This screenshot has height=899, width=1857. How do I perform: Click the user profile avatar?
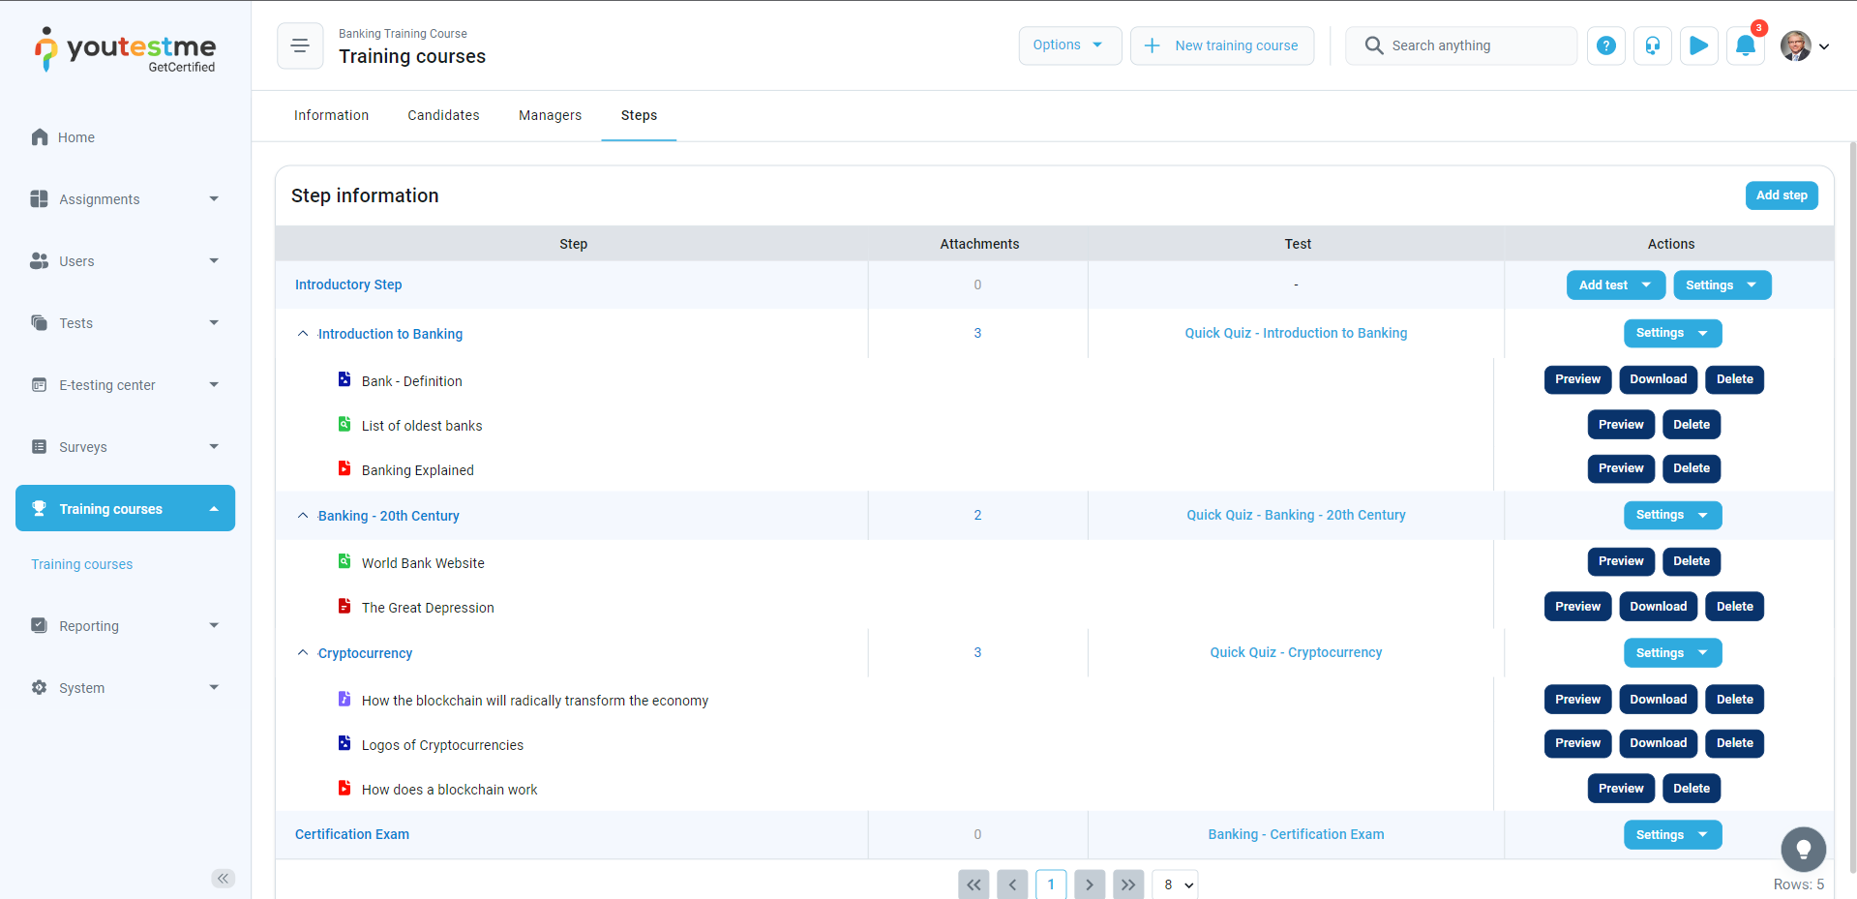[1796, 45]
